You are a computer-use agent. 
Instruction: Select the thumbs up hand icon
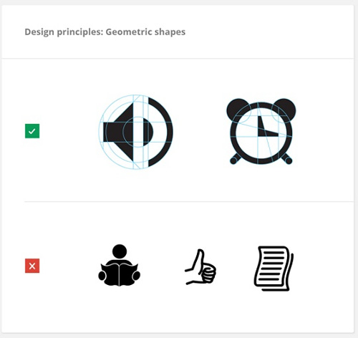[x=200, y=267]
